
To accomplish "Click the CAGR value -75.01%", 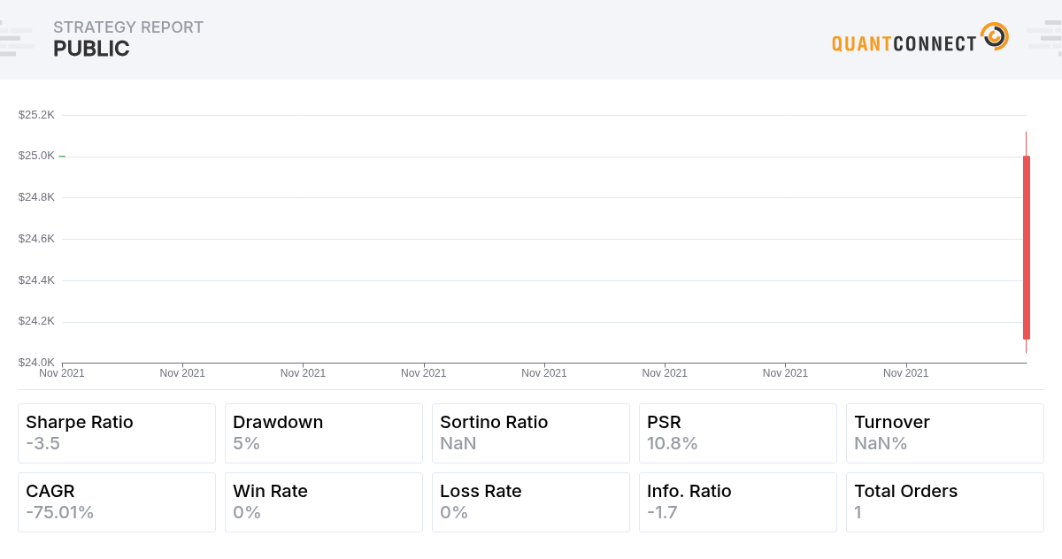I will 59,513.
